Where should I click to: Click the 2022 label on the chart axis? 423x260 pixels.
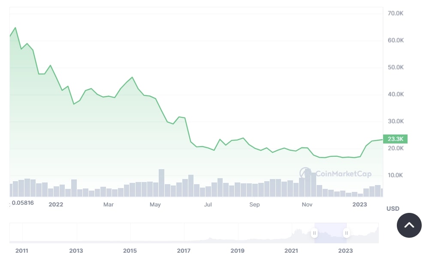56,205
